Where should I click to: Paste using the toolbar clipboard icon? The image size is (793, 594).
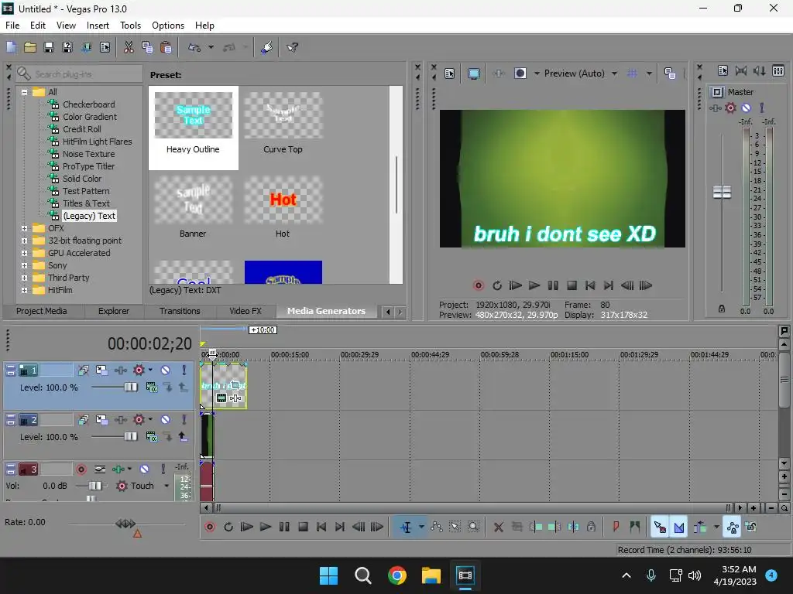tap(166, 47)
